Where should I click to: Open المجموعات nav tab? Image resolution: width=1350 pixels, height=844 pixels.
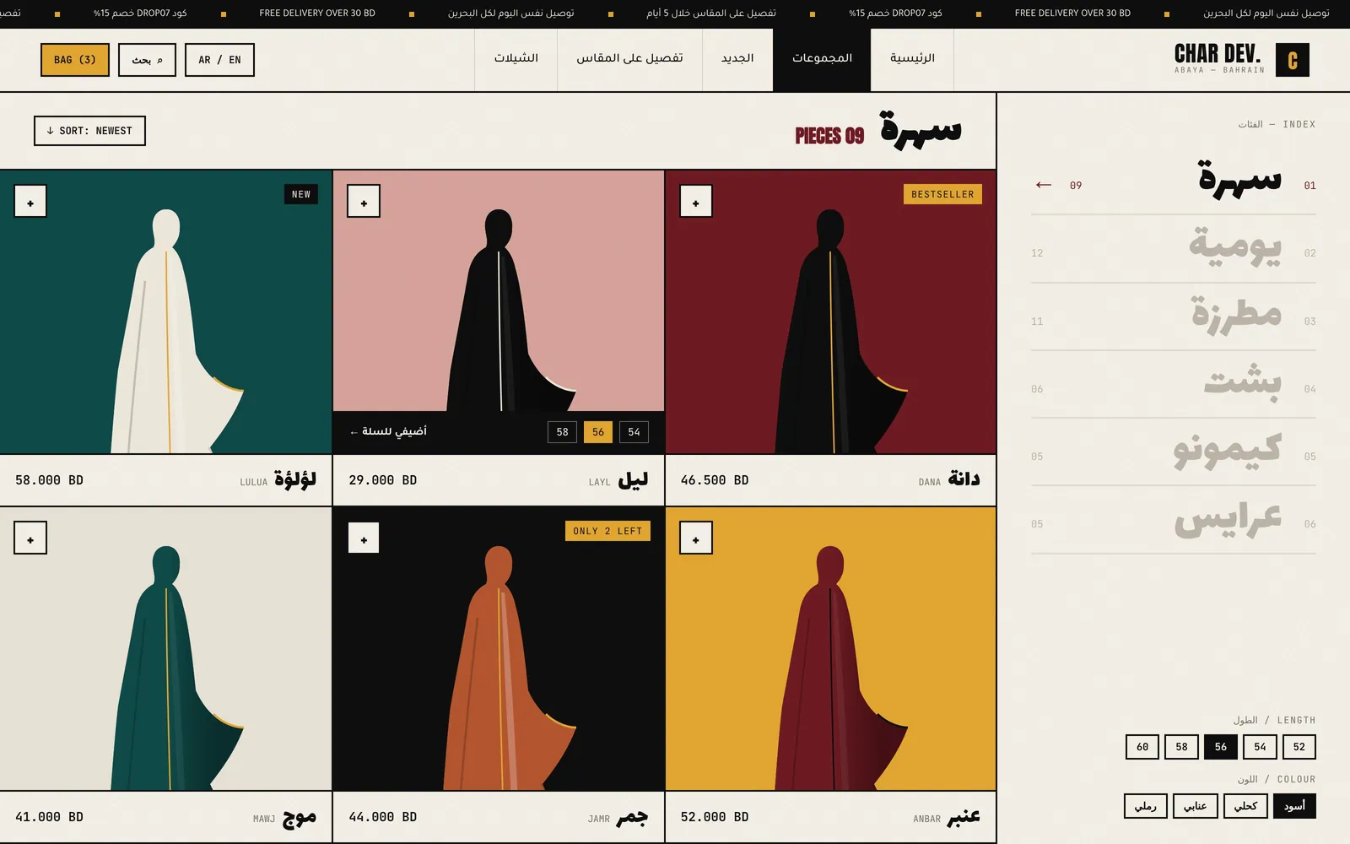click(x=822, y=59)
